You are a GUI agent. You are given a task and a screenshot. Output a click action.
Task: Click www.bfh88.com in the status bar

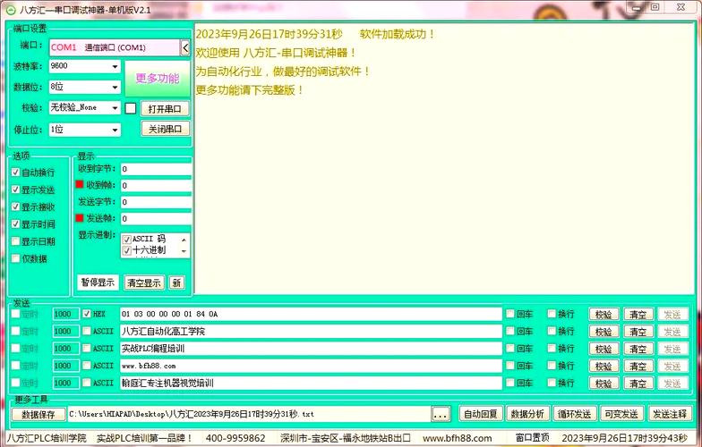tap(457, 438)
